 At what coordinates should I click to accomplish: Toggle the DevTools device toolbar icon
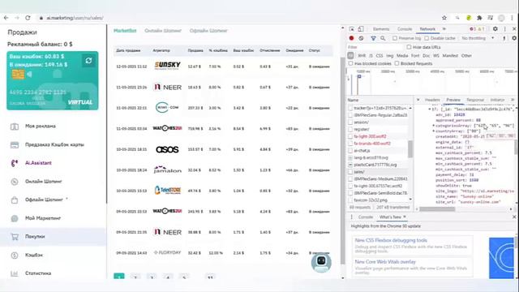click(x=361, y=29)
